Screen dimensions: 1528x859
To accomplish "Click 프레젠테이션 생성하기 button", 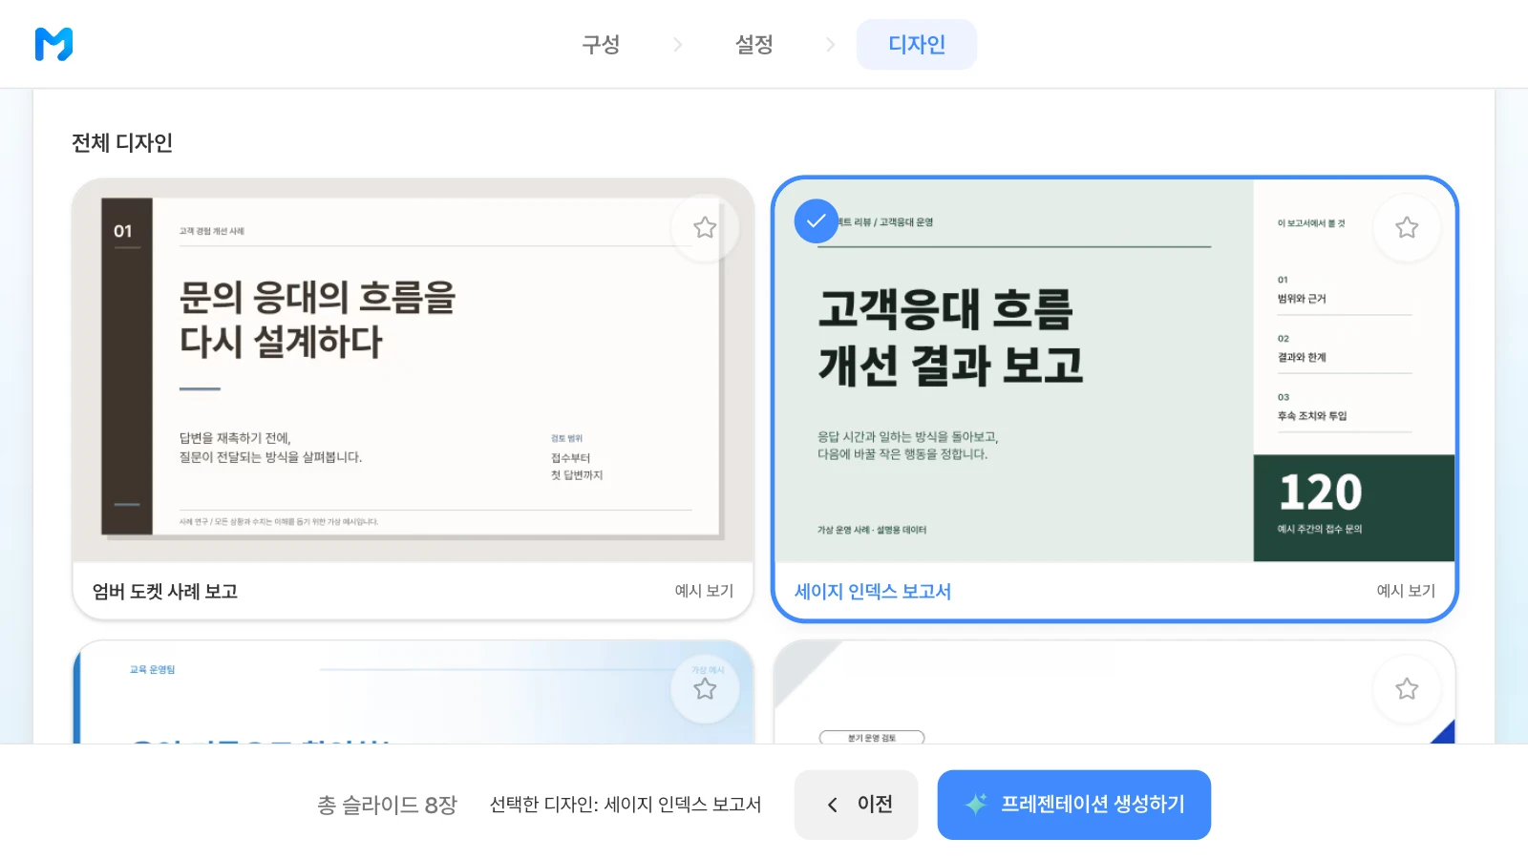I will coord(1074,805).
